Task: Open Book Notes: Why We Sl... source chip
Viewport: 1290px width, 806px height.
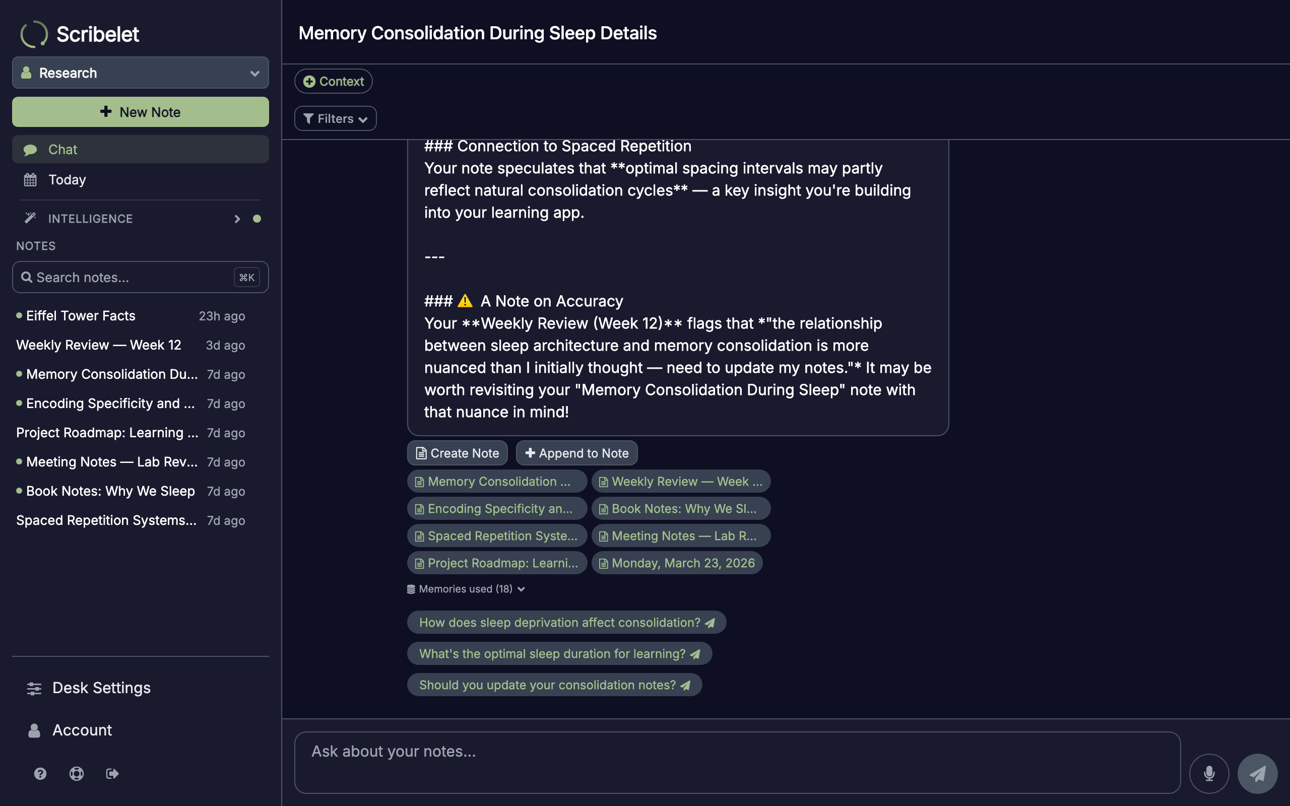Action: pyautogui.click(x=681, y=509)
